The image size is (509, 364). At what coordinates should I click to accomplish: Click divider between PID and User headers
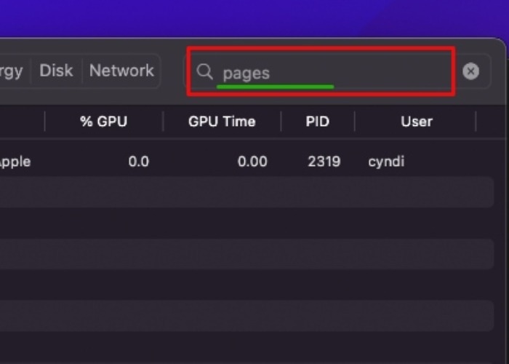(x=355, y=122)
